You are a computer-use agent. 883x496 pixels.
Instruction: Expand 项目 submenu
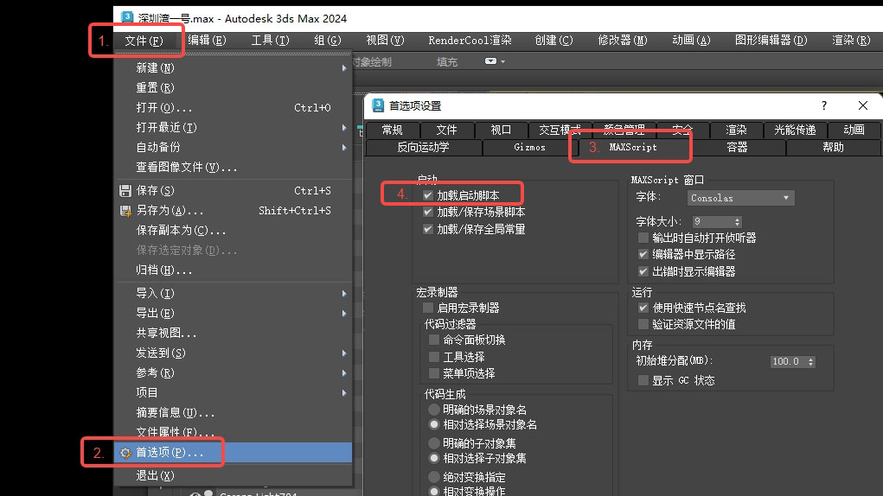(x=344, y=392)
